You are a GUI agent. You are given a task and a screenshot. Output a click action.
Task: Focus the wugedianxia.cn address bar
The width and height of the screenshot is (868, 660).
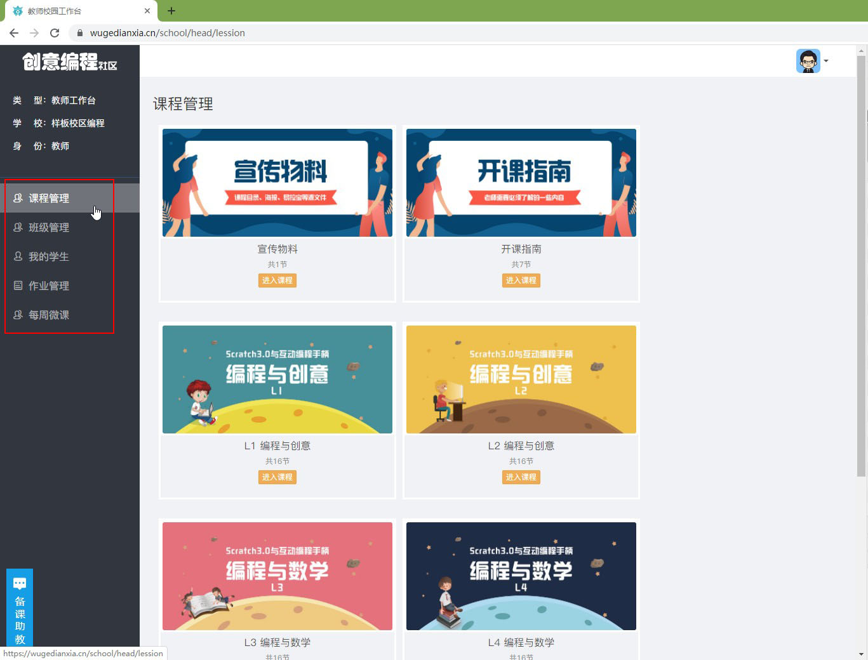tap(467, 33)
